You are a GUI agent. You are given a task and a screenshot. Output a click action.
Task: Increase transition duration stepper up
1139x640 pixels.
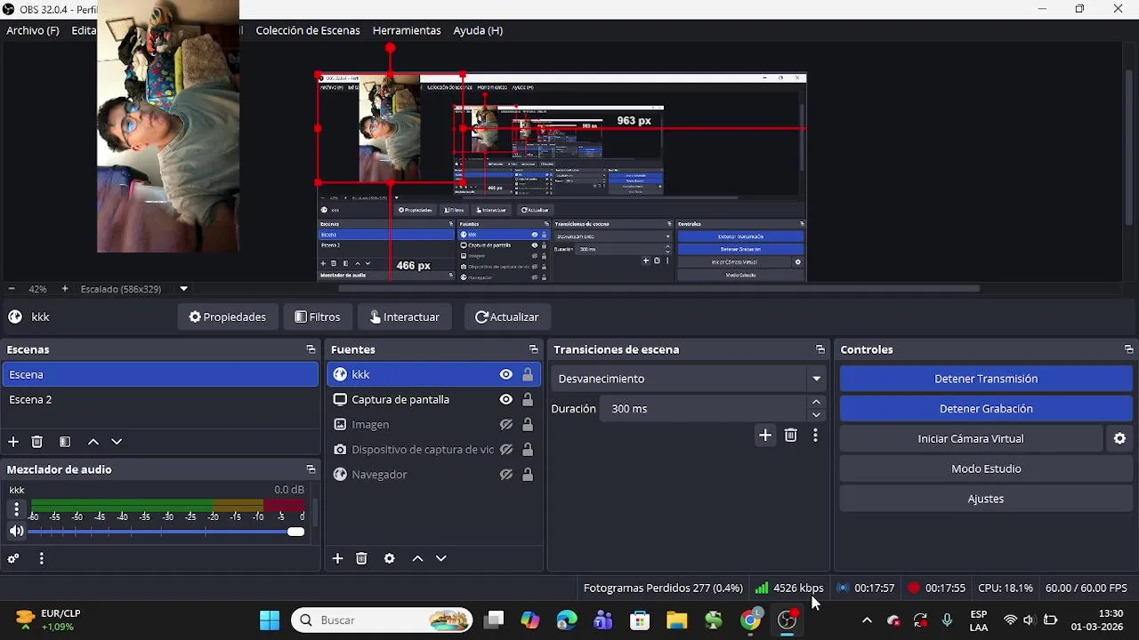pos(816,403)
